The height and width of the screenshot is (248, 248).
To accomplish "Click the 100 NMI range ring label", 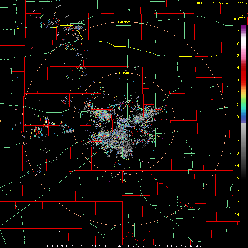I will click(x=124, y=22).
